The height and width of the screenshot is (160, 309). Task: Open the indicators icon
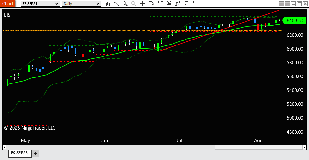point(178,4)
